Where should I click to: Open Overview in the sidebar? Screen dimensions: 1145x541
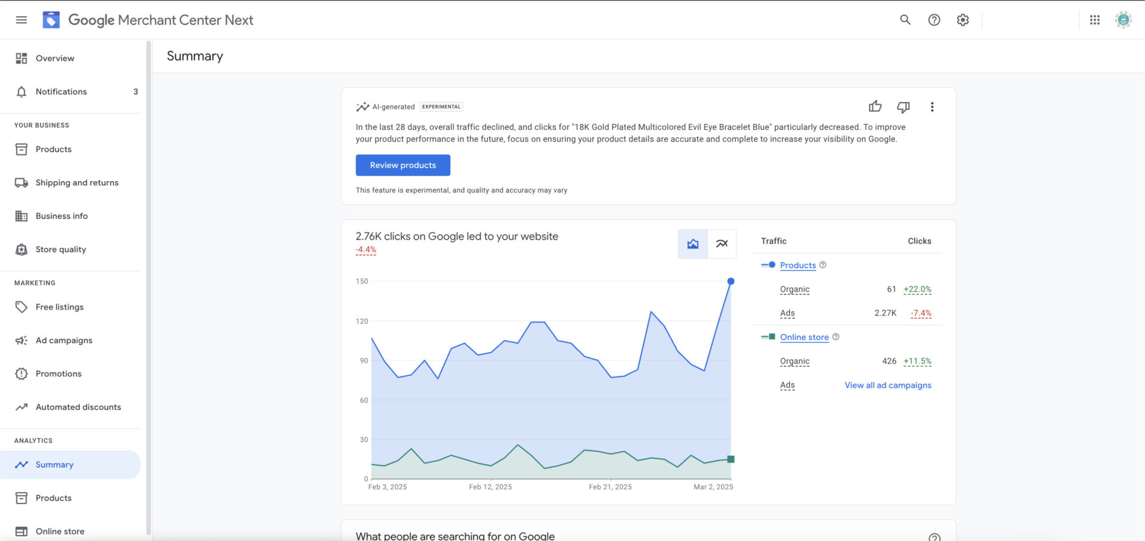coord(70,58)
